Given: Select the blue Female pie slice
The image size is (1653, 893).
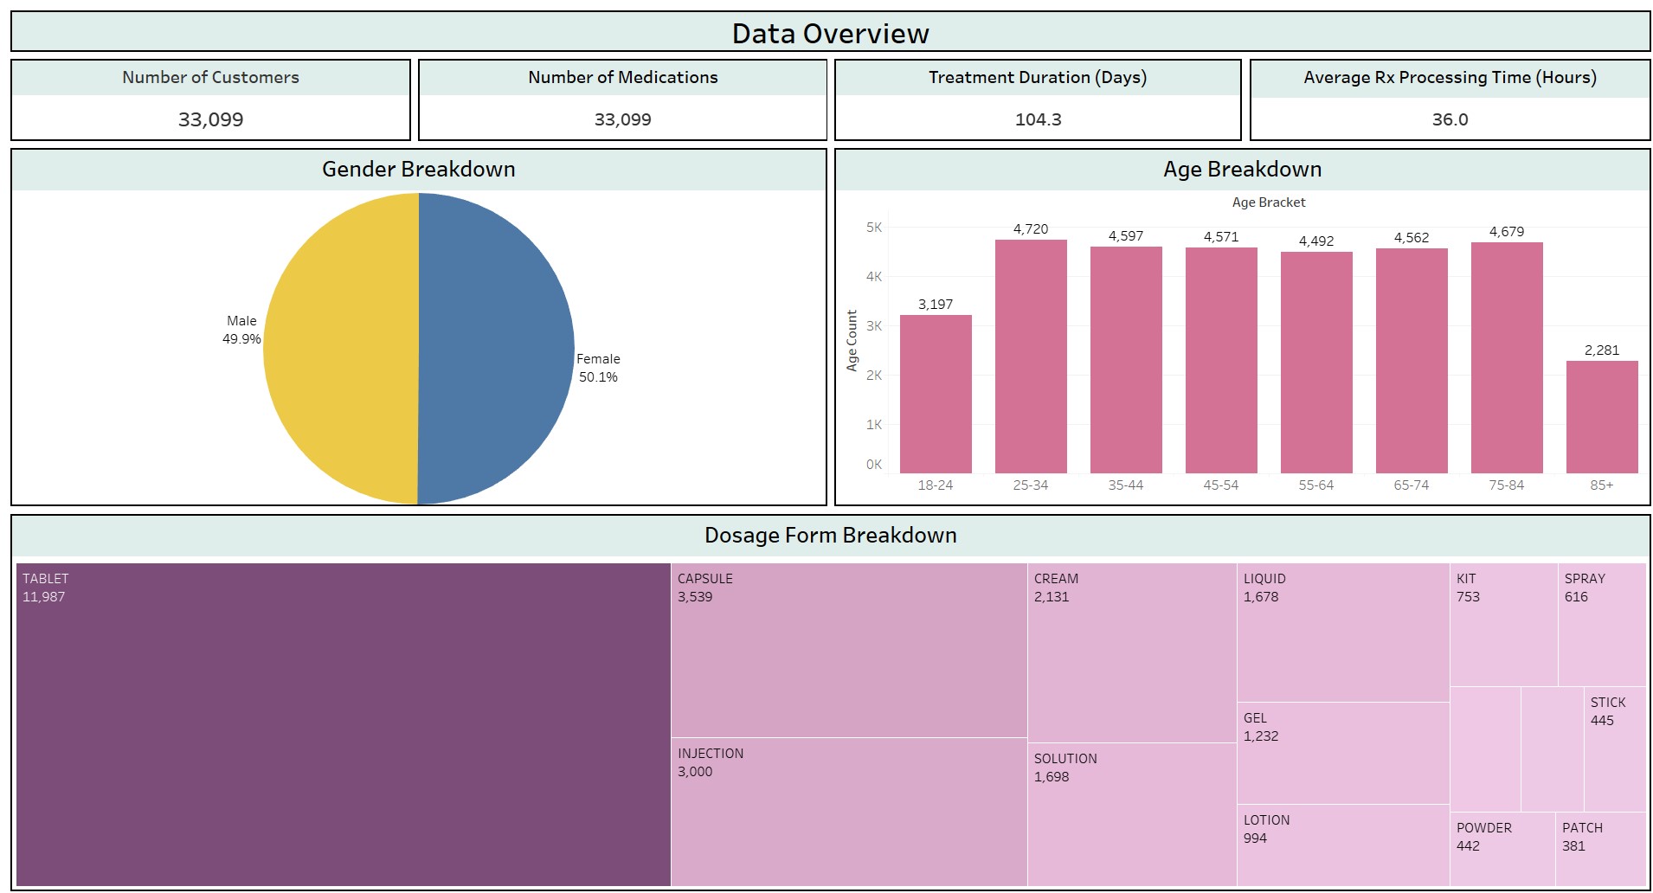Looking at the screenshot, I should coord(496,348).
